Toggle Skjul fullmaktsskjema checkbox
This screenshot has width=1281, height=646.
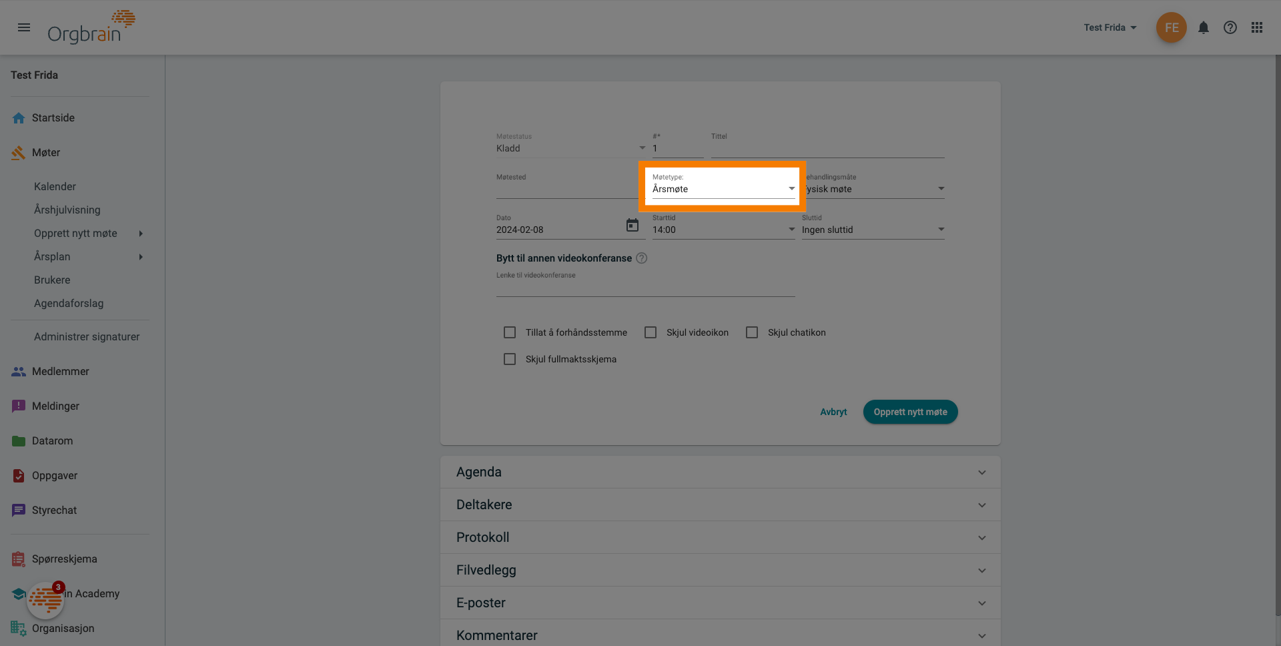pos(510,359)
